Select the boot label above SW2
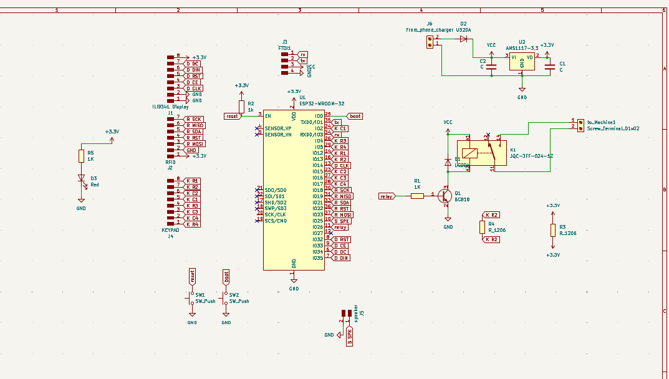The image size is (669, 379). [226, 277]
